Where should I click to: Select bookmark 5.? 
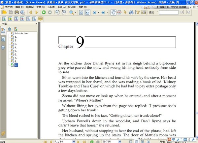pos(16,51)
